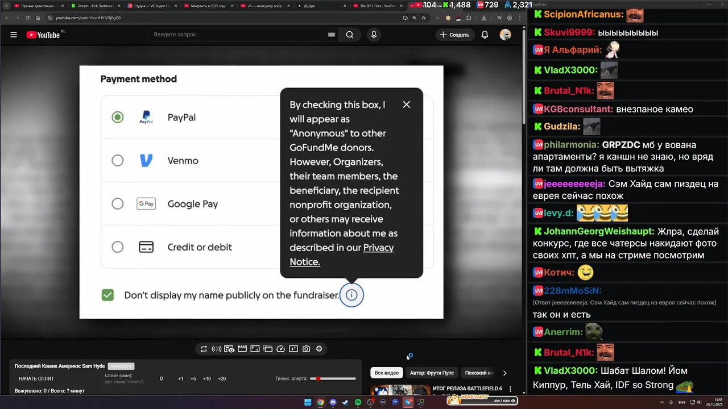728x409 pixels.
Task: Click JohannGeorgWeishaupt username in chat
Action: [599, 232]
